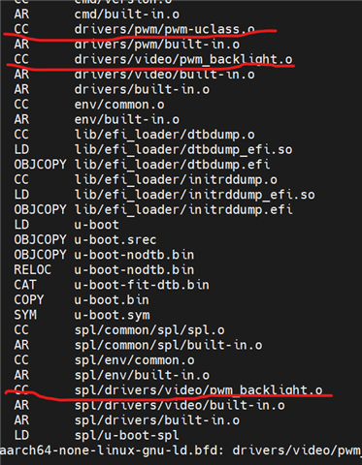Click the lib/efi_loader/dtbdump.efi OBJCOPY line
The width and height of the screenshot is (362, 465).
(x=142, y=165)
